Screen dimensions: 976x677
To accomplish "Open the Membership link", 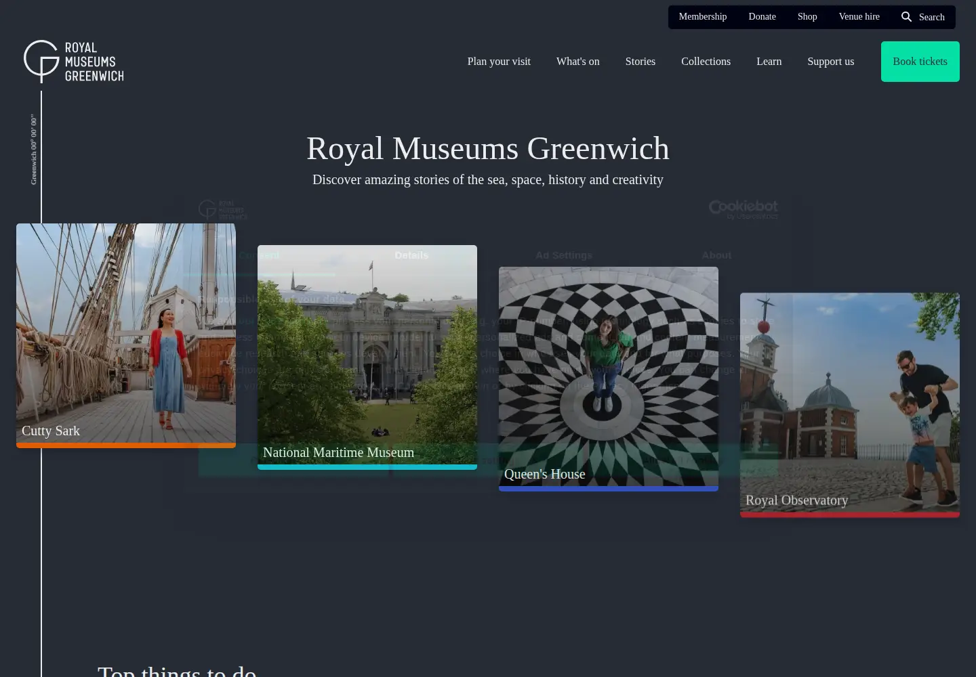I will tap(702, 17).
